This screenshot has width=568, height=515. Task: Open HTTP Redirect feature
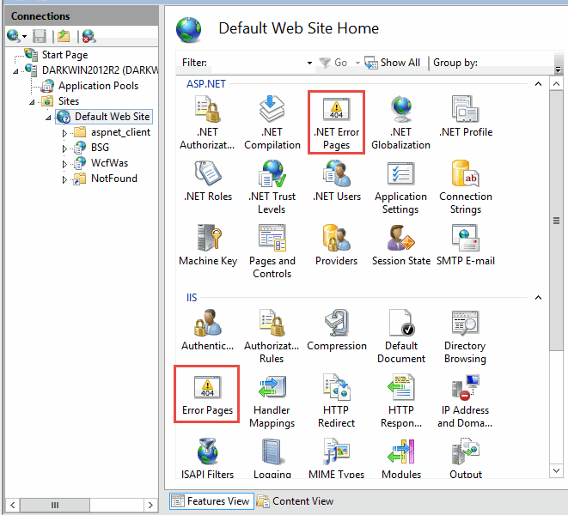point(336,400)
